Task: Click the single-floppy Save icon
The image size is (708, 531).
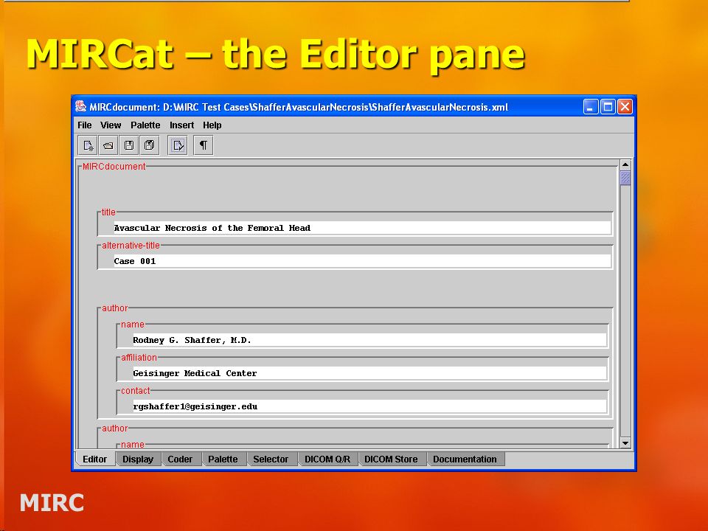Action: pos(128,145)
